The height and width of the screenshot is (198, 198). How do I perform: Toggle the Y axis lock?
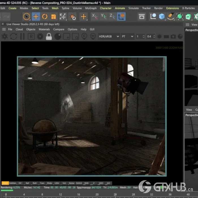click(x=104, y=17)
